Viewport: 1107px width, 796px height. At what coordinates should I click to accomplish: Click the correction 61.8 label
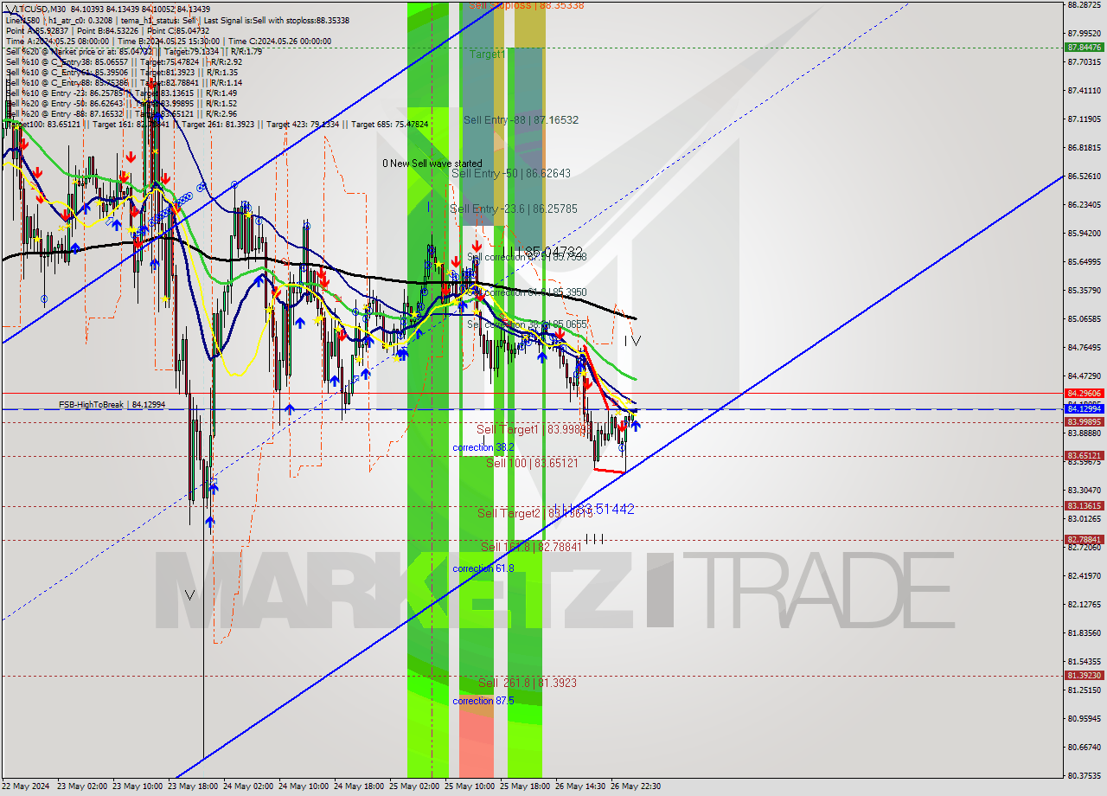click(x=483, y=569)
